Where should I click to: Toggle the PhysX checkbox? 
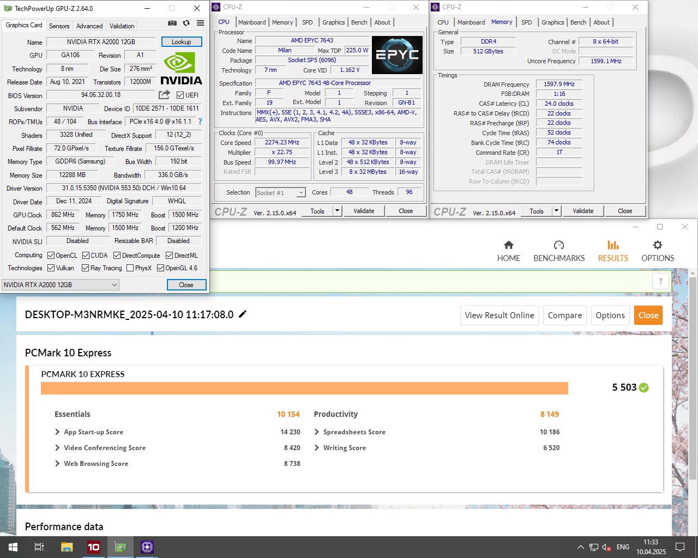click(130, 268)
